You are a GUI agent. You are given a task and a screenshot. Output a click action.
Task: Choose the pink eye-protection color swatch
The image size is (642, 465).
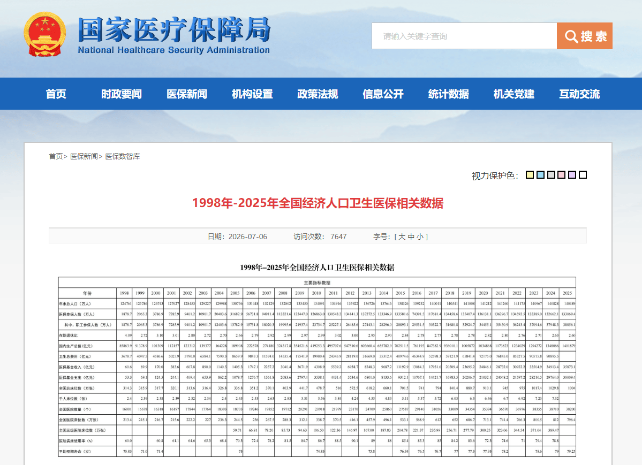pyautogui.click(x=562, y=175)
